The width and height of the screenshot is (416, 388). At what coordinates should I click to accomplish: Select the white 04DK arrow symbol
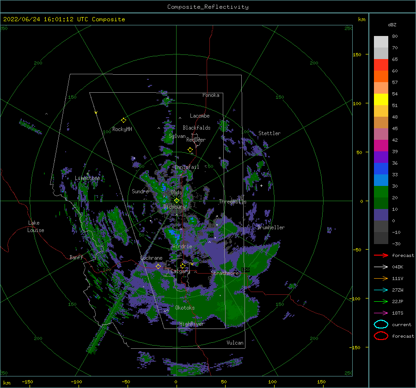[x=381, y=267]
